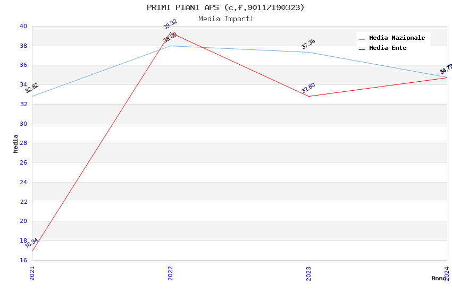Screen dimensions: 452x292
Task: Click the 38.00 data label
Action: 170,38
